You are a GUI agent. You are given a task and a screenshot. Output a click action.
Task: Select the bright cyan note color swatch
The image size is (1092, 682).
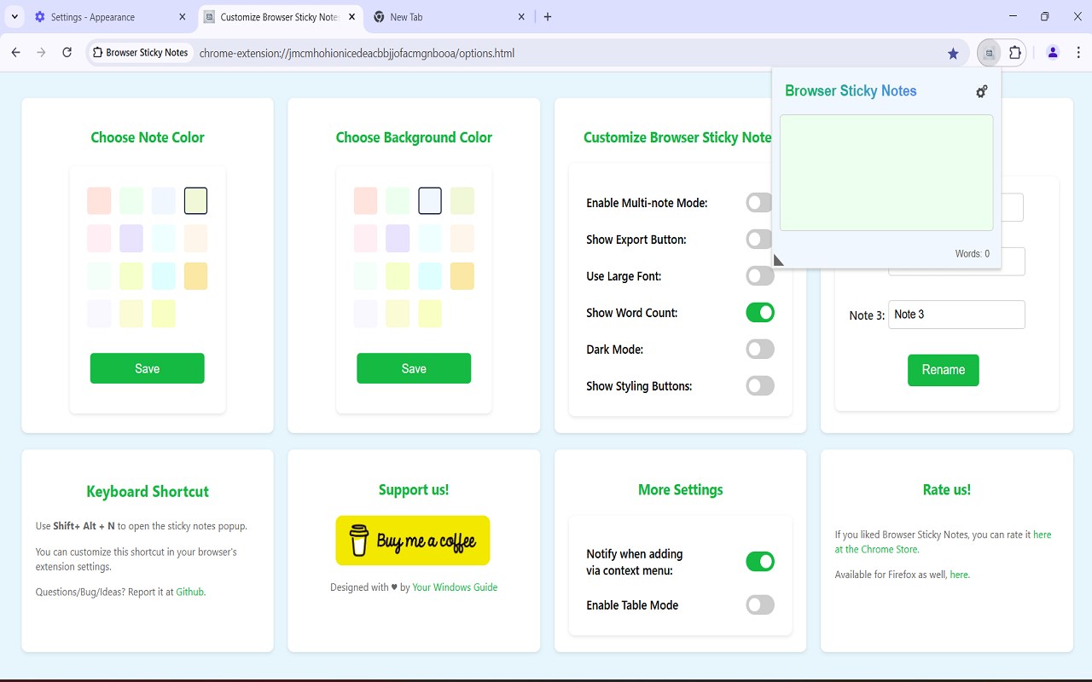click(x=163, y=276)
